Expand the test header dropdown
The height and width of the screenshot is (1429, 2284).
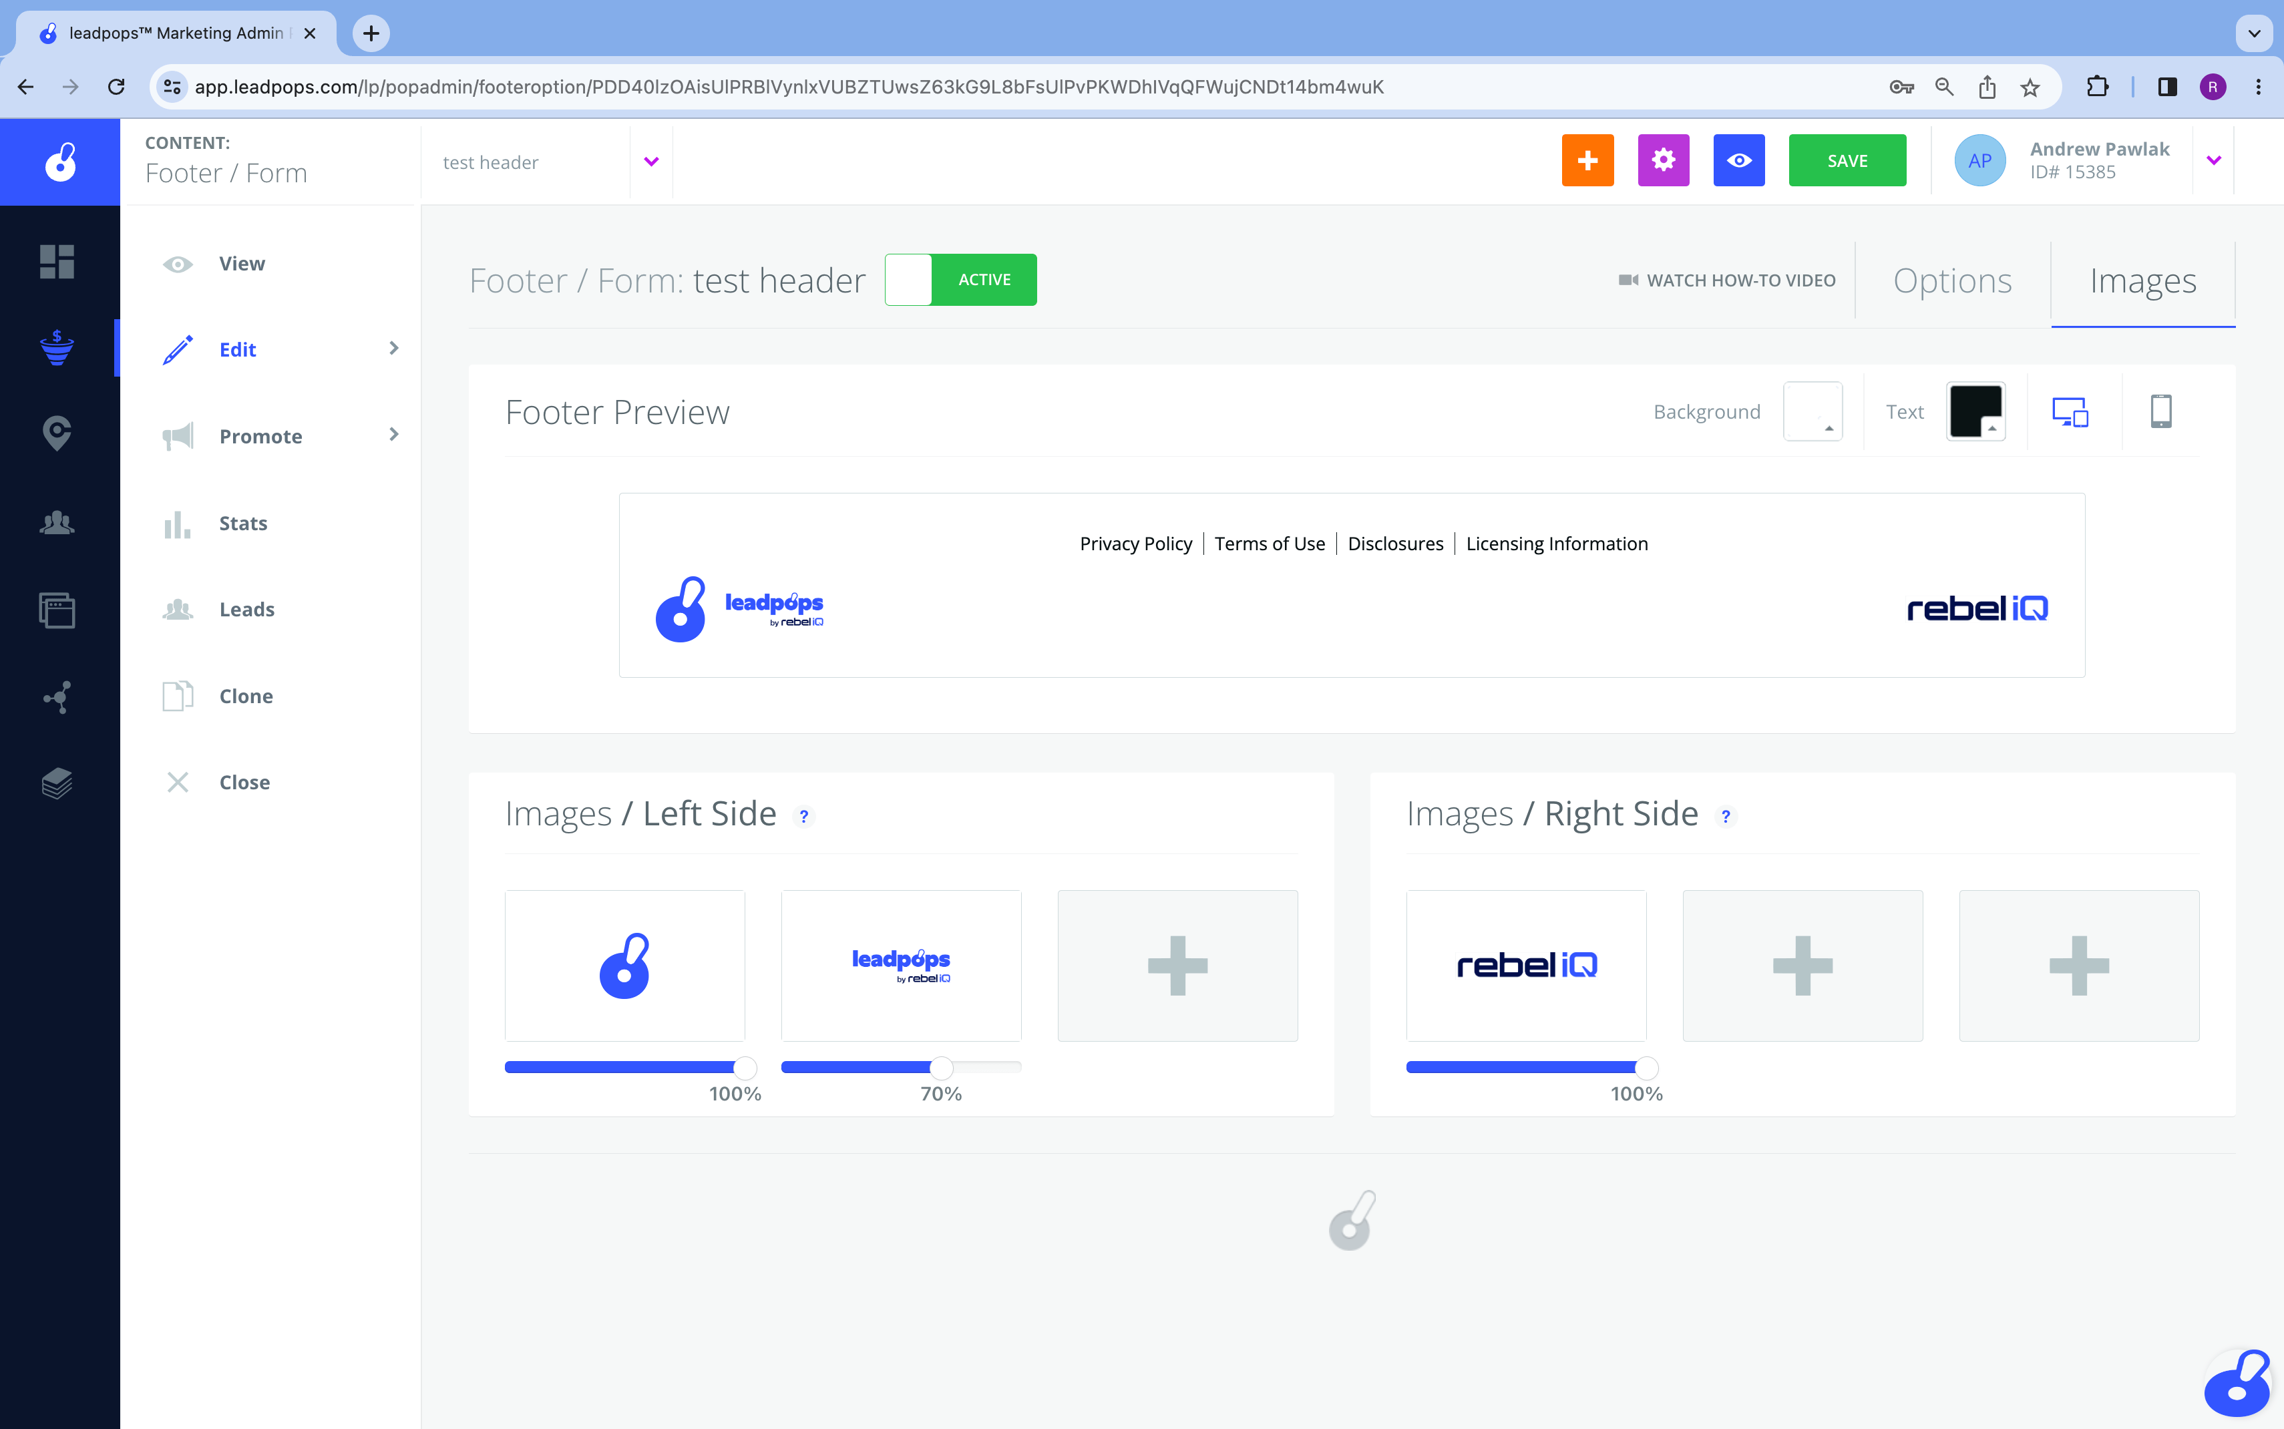pyautogui.click(x=651, y=162)
